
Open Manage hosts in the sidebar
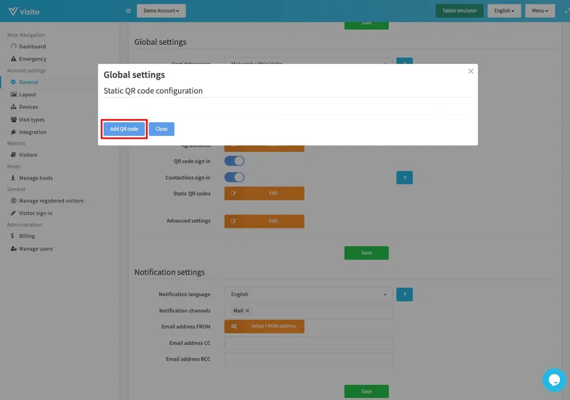pyautogui.click(x=35, y=178)
